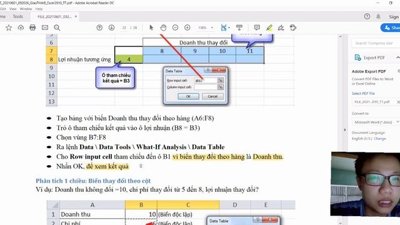Click the green cell containing 4
Image resolution: width=400 pixels, height=225 pixels.
click(x=129, y=59)
